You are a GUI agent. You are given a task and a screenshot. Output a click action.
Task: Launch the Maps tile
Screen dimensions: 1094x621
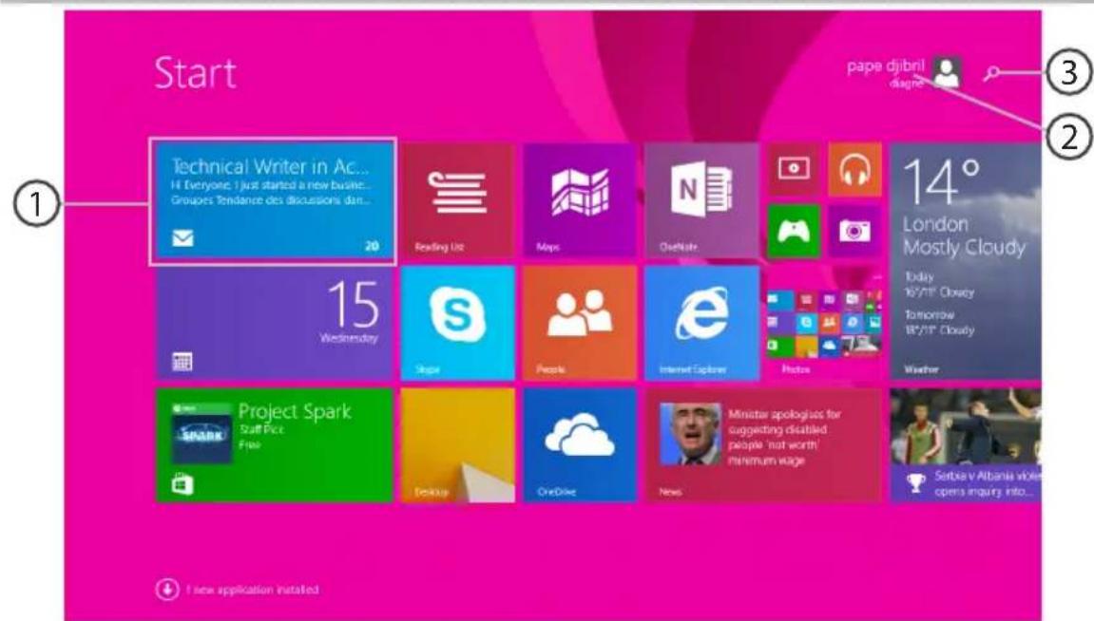click(580, 200)
